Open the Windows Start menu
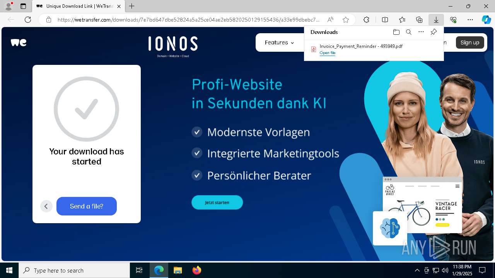Viewport: 495px width, 278px height. click(9, 270)
